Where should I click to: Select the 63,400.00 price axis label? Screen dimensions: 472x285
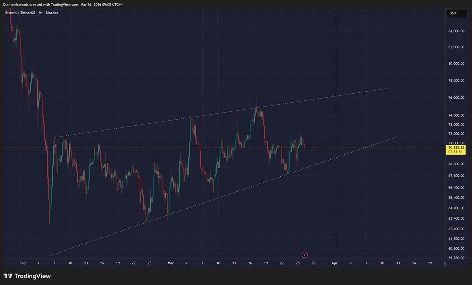click(456, 218)
